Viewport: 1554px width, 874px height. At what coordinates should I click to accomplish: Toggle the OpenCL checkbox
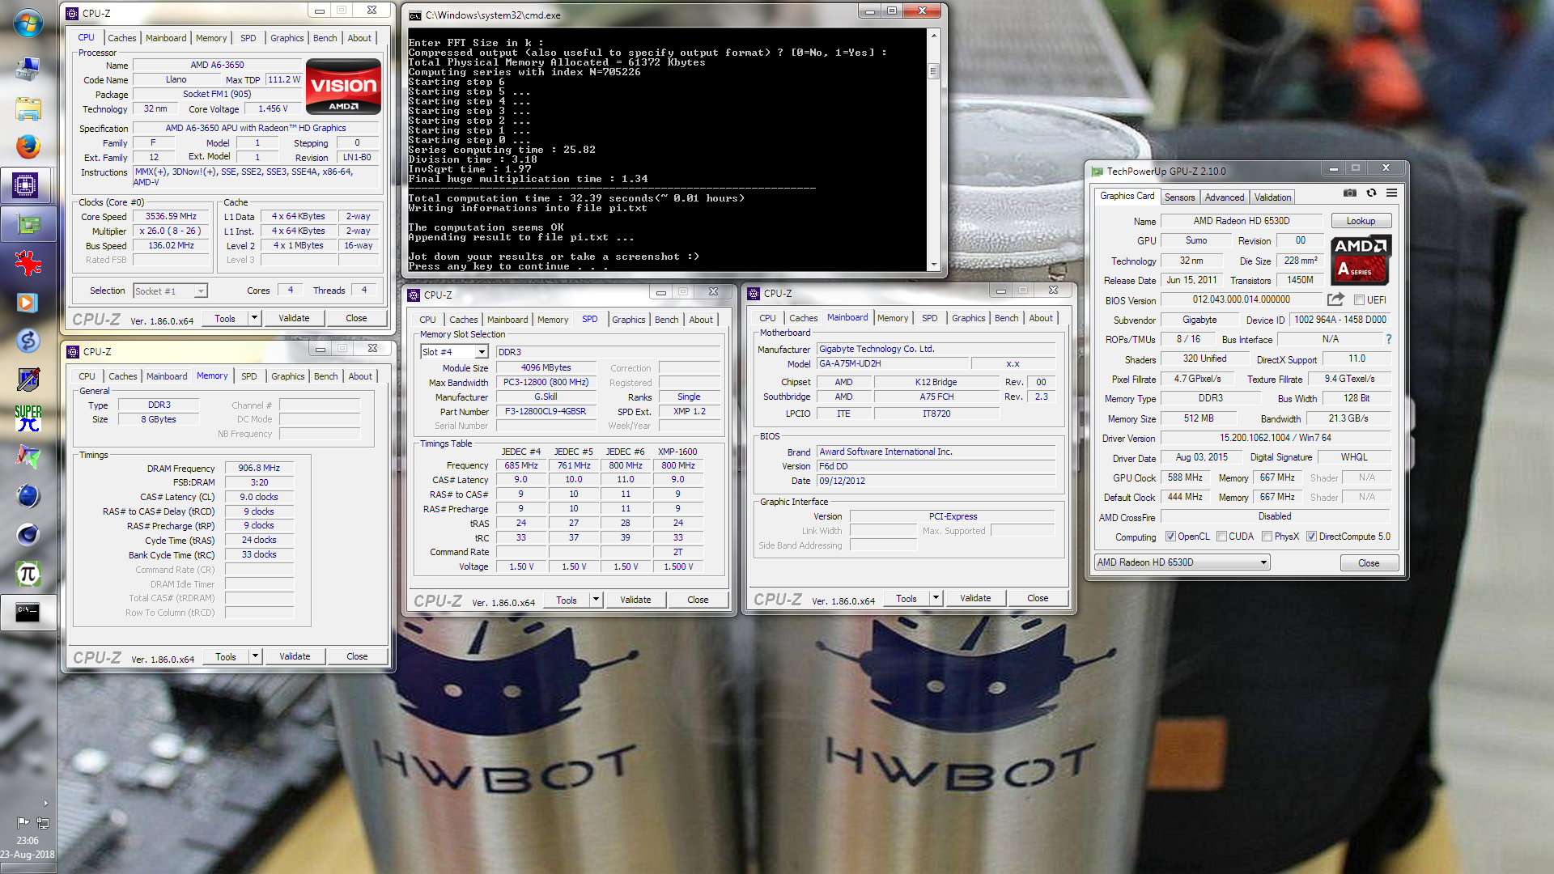pos(1170,537)
